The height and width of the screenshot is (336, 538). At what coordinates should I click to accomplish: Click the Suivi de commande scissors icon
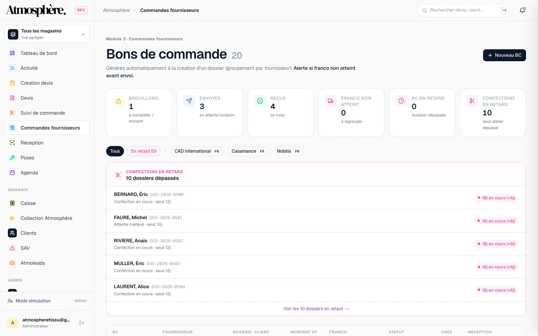click(12, 113)
